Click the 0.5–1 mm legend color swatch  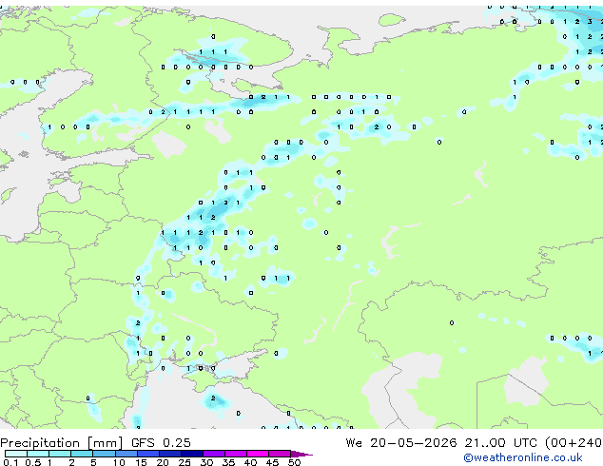pyautogui.click(x=38, y=454)
